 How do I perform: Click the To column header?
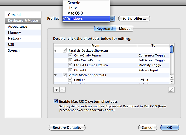click(x=153, y=46)
